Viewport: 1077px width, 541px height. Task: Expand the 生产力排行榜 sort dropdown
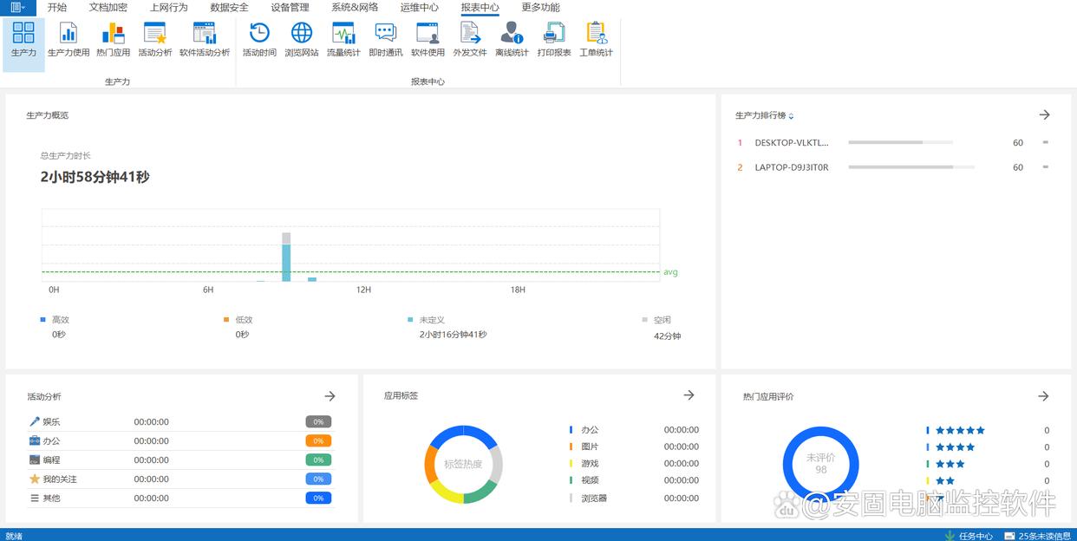[x=791, y=116]
